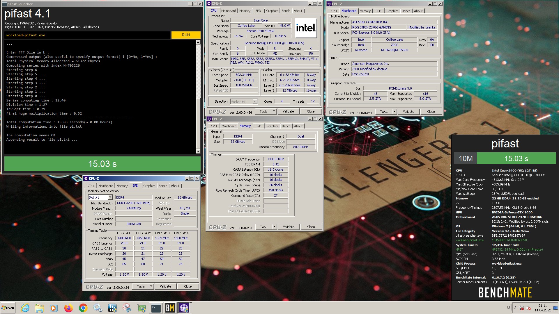The width and height of the screenshot is (559, 314).
Task: Open the HWiNFO shield icon in taskbar
Action: click(112, 308)
